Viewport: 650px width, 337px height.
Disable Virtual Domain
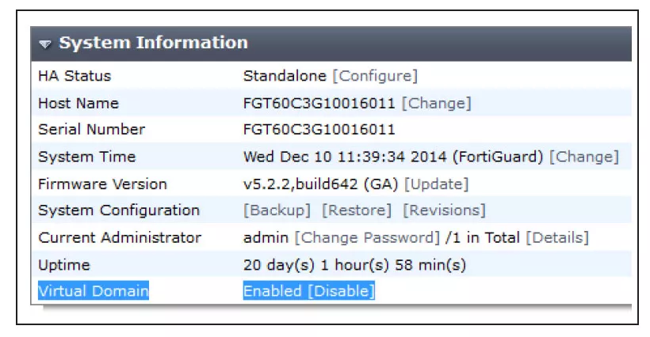click(x=342, y=290)
